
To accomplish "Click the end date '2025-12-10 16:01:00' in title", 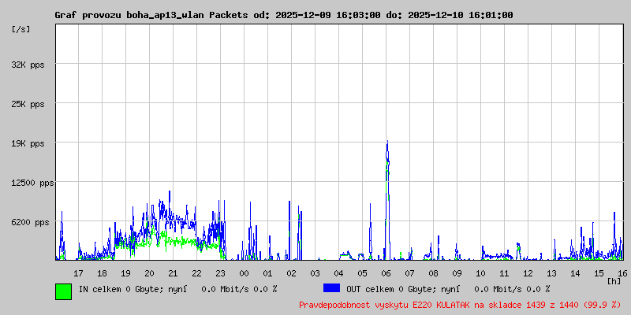I will pyautogui.click(x=461, y=15).
